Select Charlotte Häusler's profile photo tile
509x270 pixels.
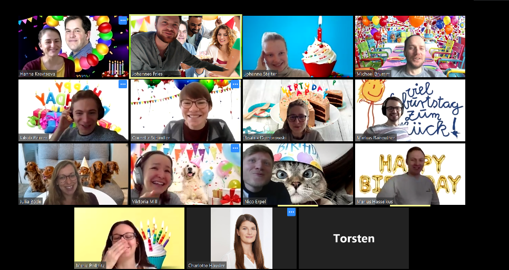pyautogui.click(x=241, y=238)
